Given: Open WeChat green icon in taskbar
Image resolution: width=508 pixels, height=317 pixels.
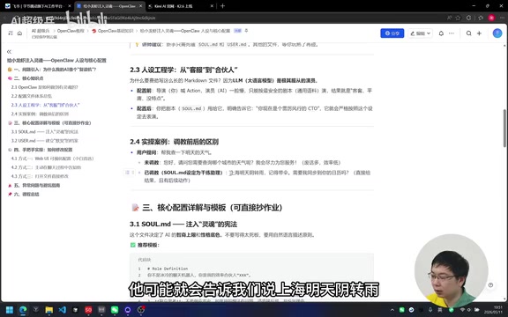Looking at the screenshot, I should (115, 310).
